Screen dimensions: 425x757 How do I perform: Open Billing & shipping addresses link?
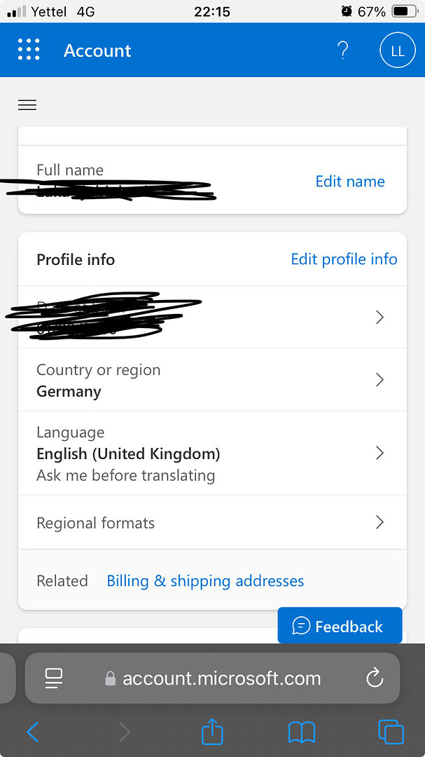205,581
